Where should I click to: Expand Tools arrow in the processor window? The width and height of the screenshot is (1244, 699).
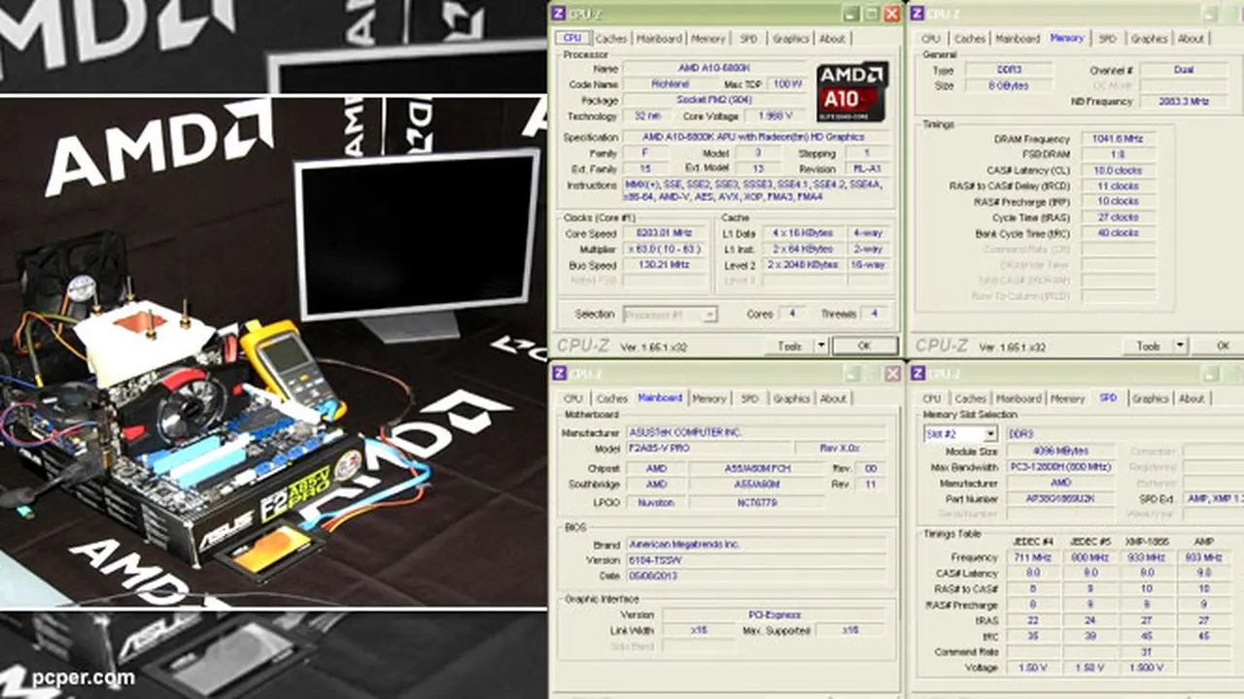pyautogui.click(x=821, y=346)
